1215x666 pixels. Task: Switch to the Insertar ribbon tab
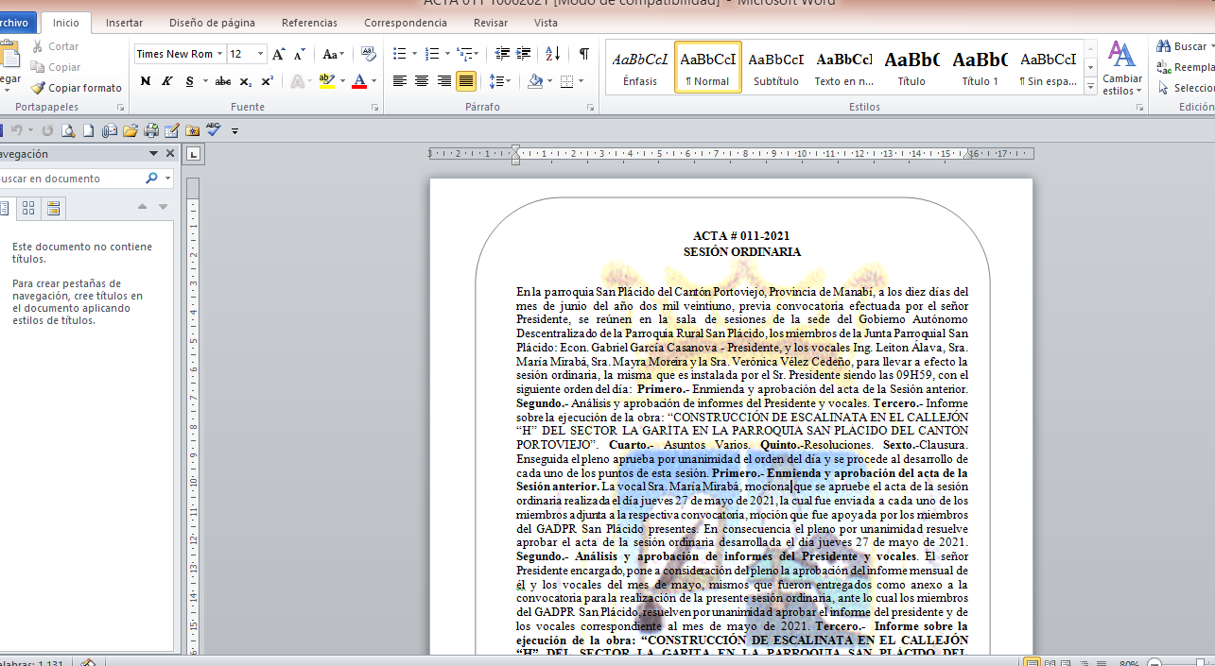pyautogui.click(x=125, y=23)
